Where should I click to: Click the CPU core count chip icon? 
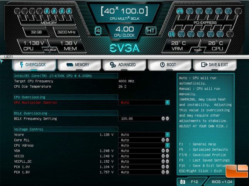pos(98,31)
